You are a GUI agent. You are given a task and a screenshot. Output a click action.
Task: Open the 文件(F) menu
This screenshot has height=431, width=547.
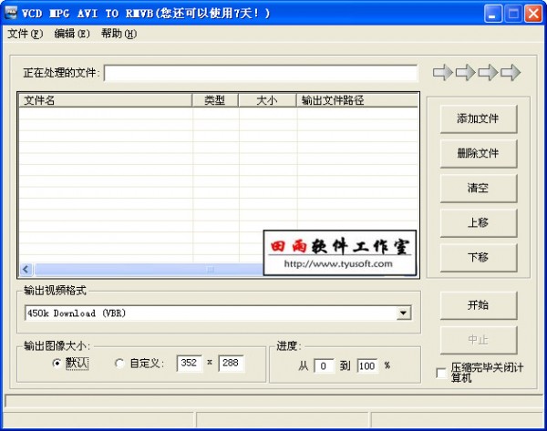point(26,34)
